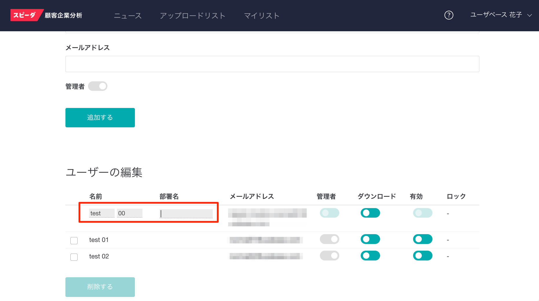The image size is (539, 301).
Task: Click 顧客企業分析 next to the logo
Action: click(x=63, y=15)
